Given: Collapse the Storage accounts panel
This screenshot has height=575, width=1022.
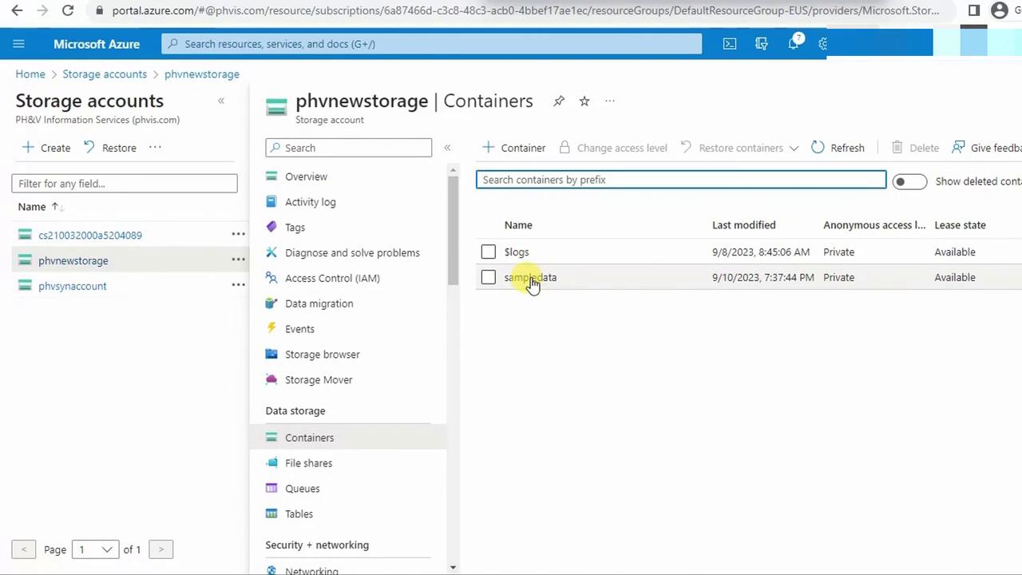Looking at the screenshot, I should (x=221, y=101).
